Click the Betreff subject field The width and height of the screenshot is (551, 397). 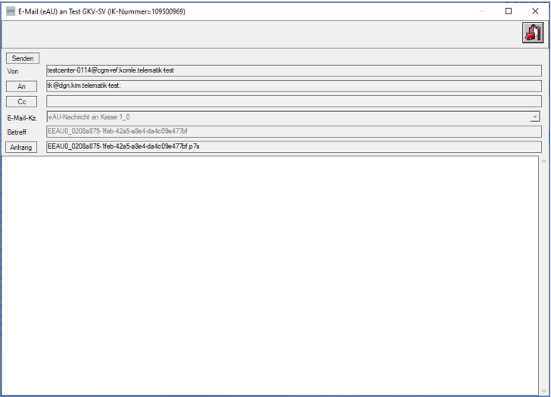294,132
